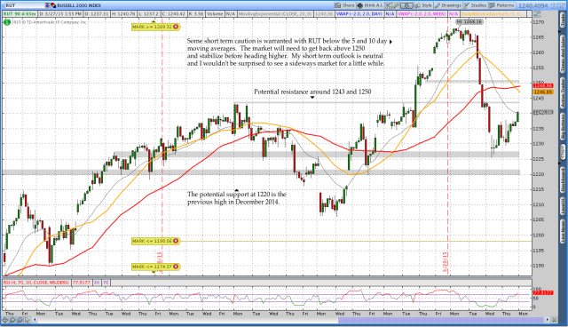Open the Big Buttons side tab
Viewport: 568px width, 327px height.
coord(563,126)
